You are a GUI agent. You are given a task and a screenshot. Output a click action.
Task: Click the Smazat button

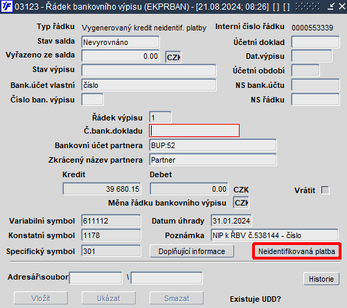177,298
